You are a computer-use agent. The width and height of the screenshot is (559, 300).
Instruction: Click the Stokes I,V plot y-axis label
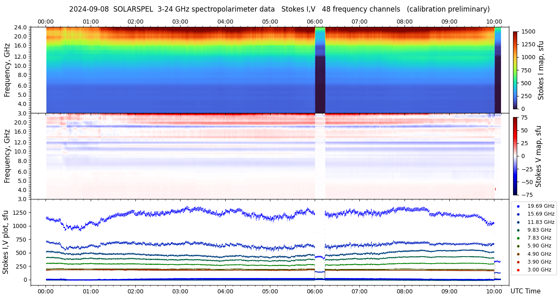6,242
